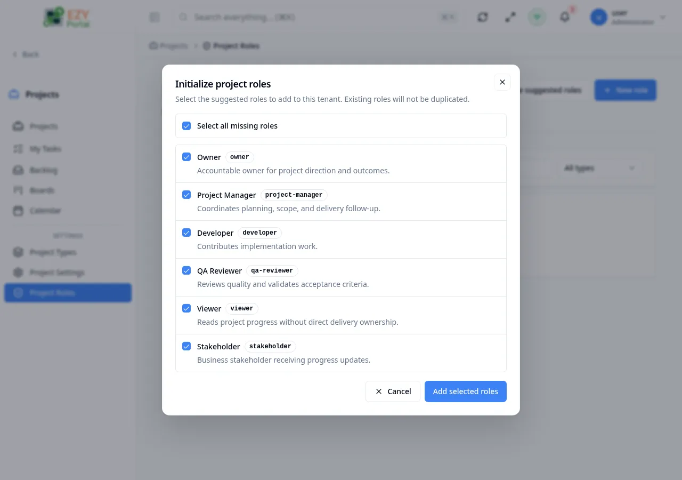The width and height of the screenshot is (682, 480).
Task: Click the project-manager slug badge
Action: [294, 195]
